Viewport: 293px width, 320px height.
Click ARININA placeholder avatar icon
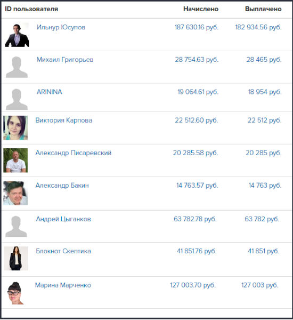click(x=17, y=99)
